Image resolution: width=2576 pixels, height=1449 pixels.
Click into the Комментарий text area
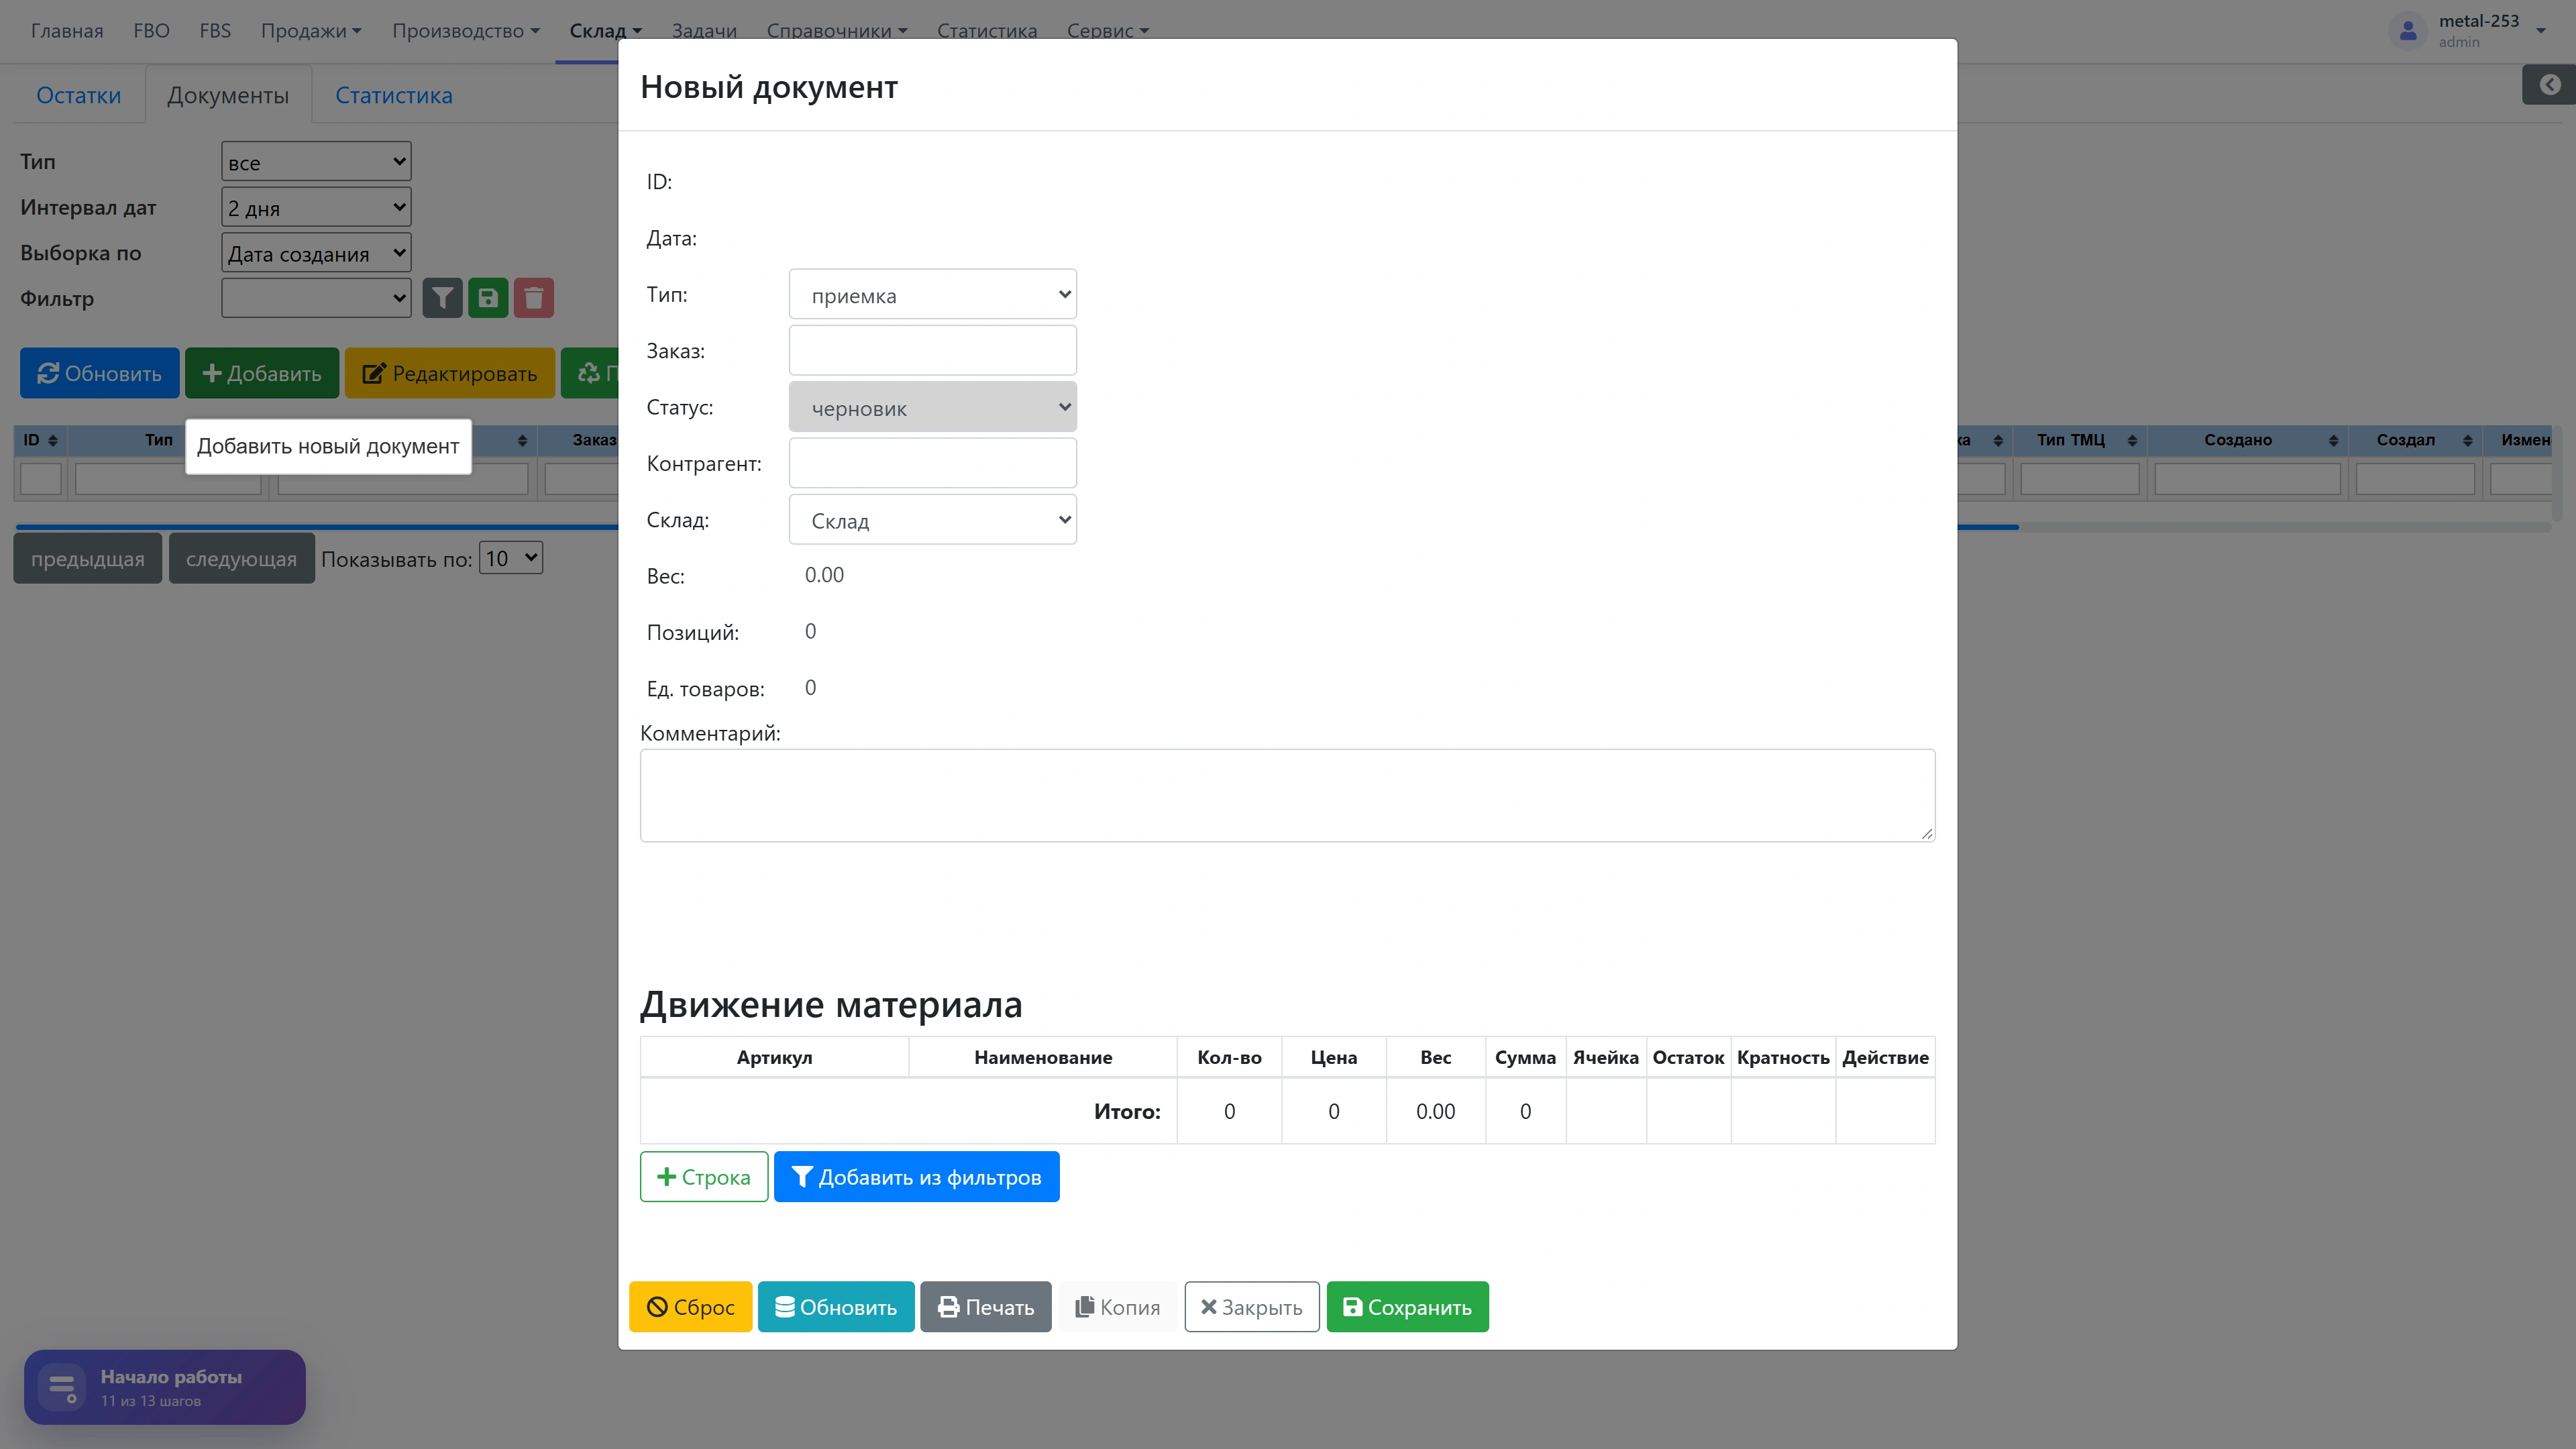tap(1287, 796)
